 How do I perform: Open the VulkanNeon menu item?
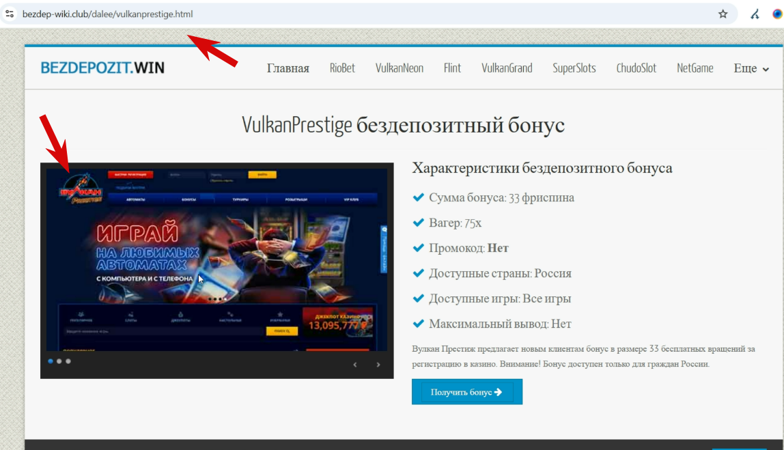400,68
